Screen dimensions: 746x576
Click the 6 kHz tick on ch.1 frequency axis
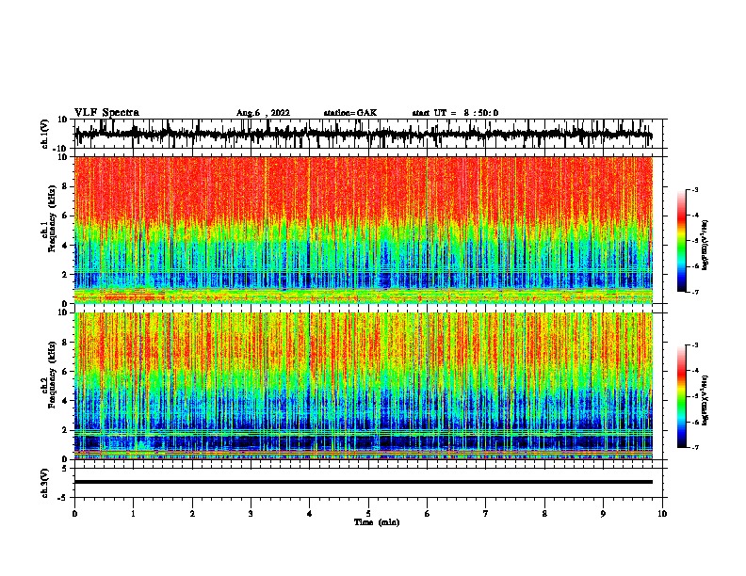pos(66,216)
